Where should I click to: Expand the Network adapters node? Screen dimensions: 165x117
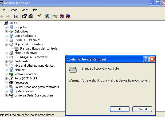point(6,74)
